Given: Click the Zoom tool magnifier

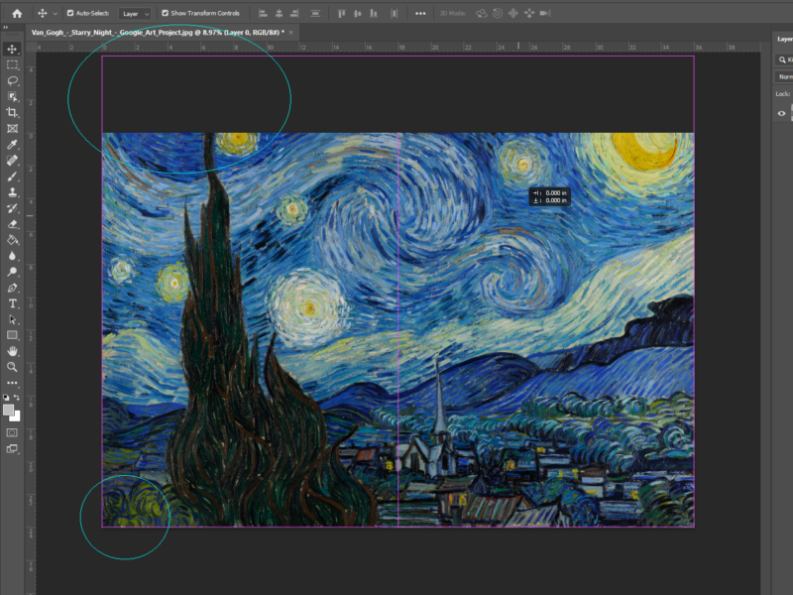Looking at the screenshot, I should pyautogui.click(x=13, y=367).
